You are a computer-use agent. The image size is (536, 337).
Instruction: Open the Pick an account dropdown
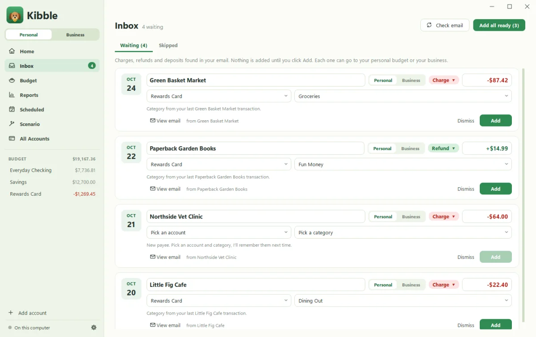click(x=219, y=232)
